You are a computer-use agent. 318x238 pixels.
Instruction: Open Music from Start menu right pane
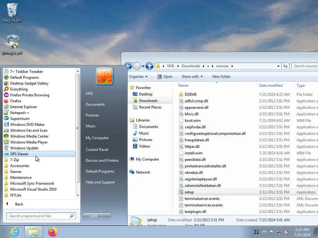(x=90, y=126)
